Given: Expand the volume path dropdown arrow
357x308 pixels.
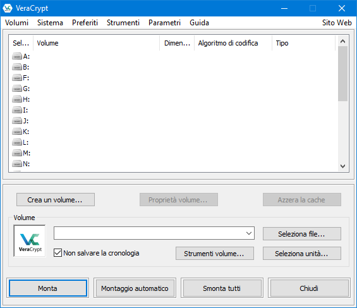Looking at the screenshot, I should pyautogui.click(x=249, y=233).
